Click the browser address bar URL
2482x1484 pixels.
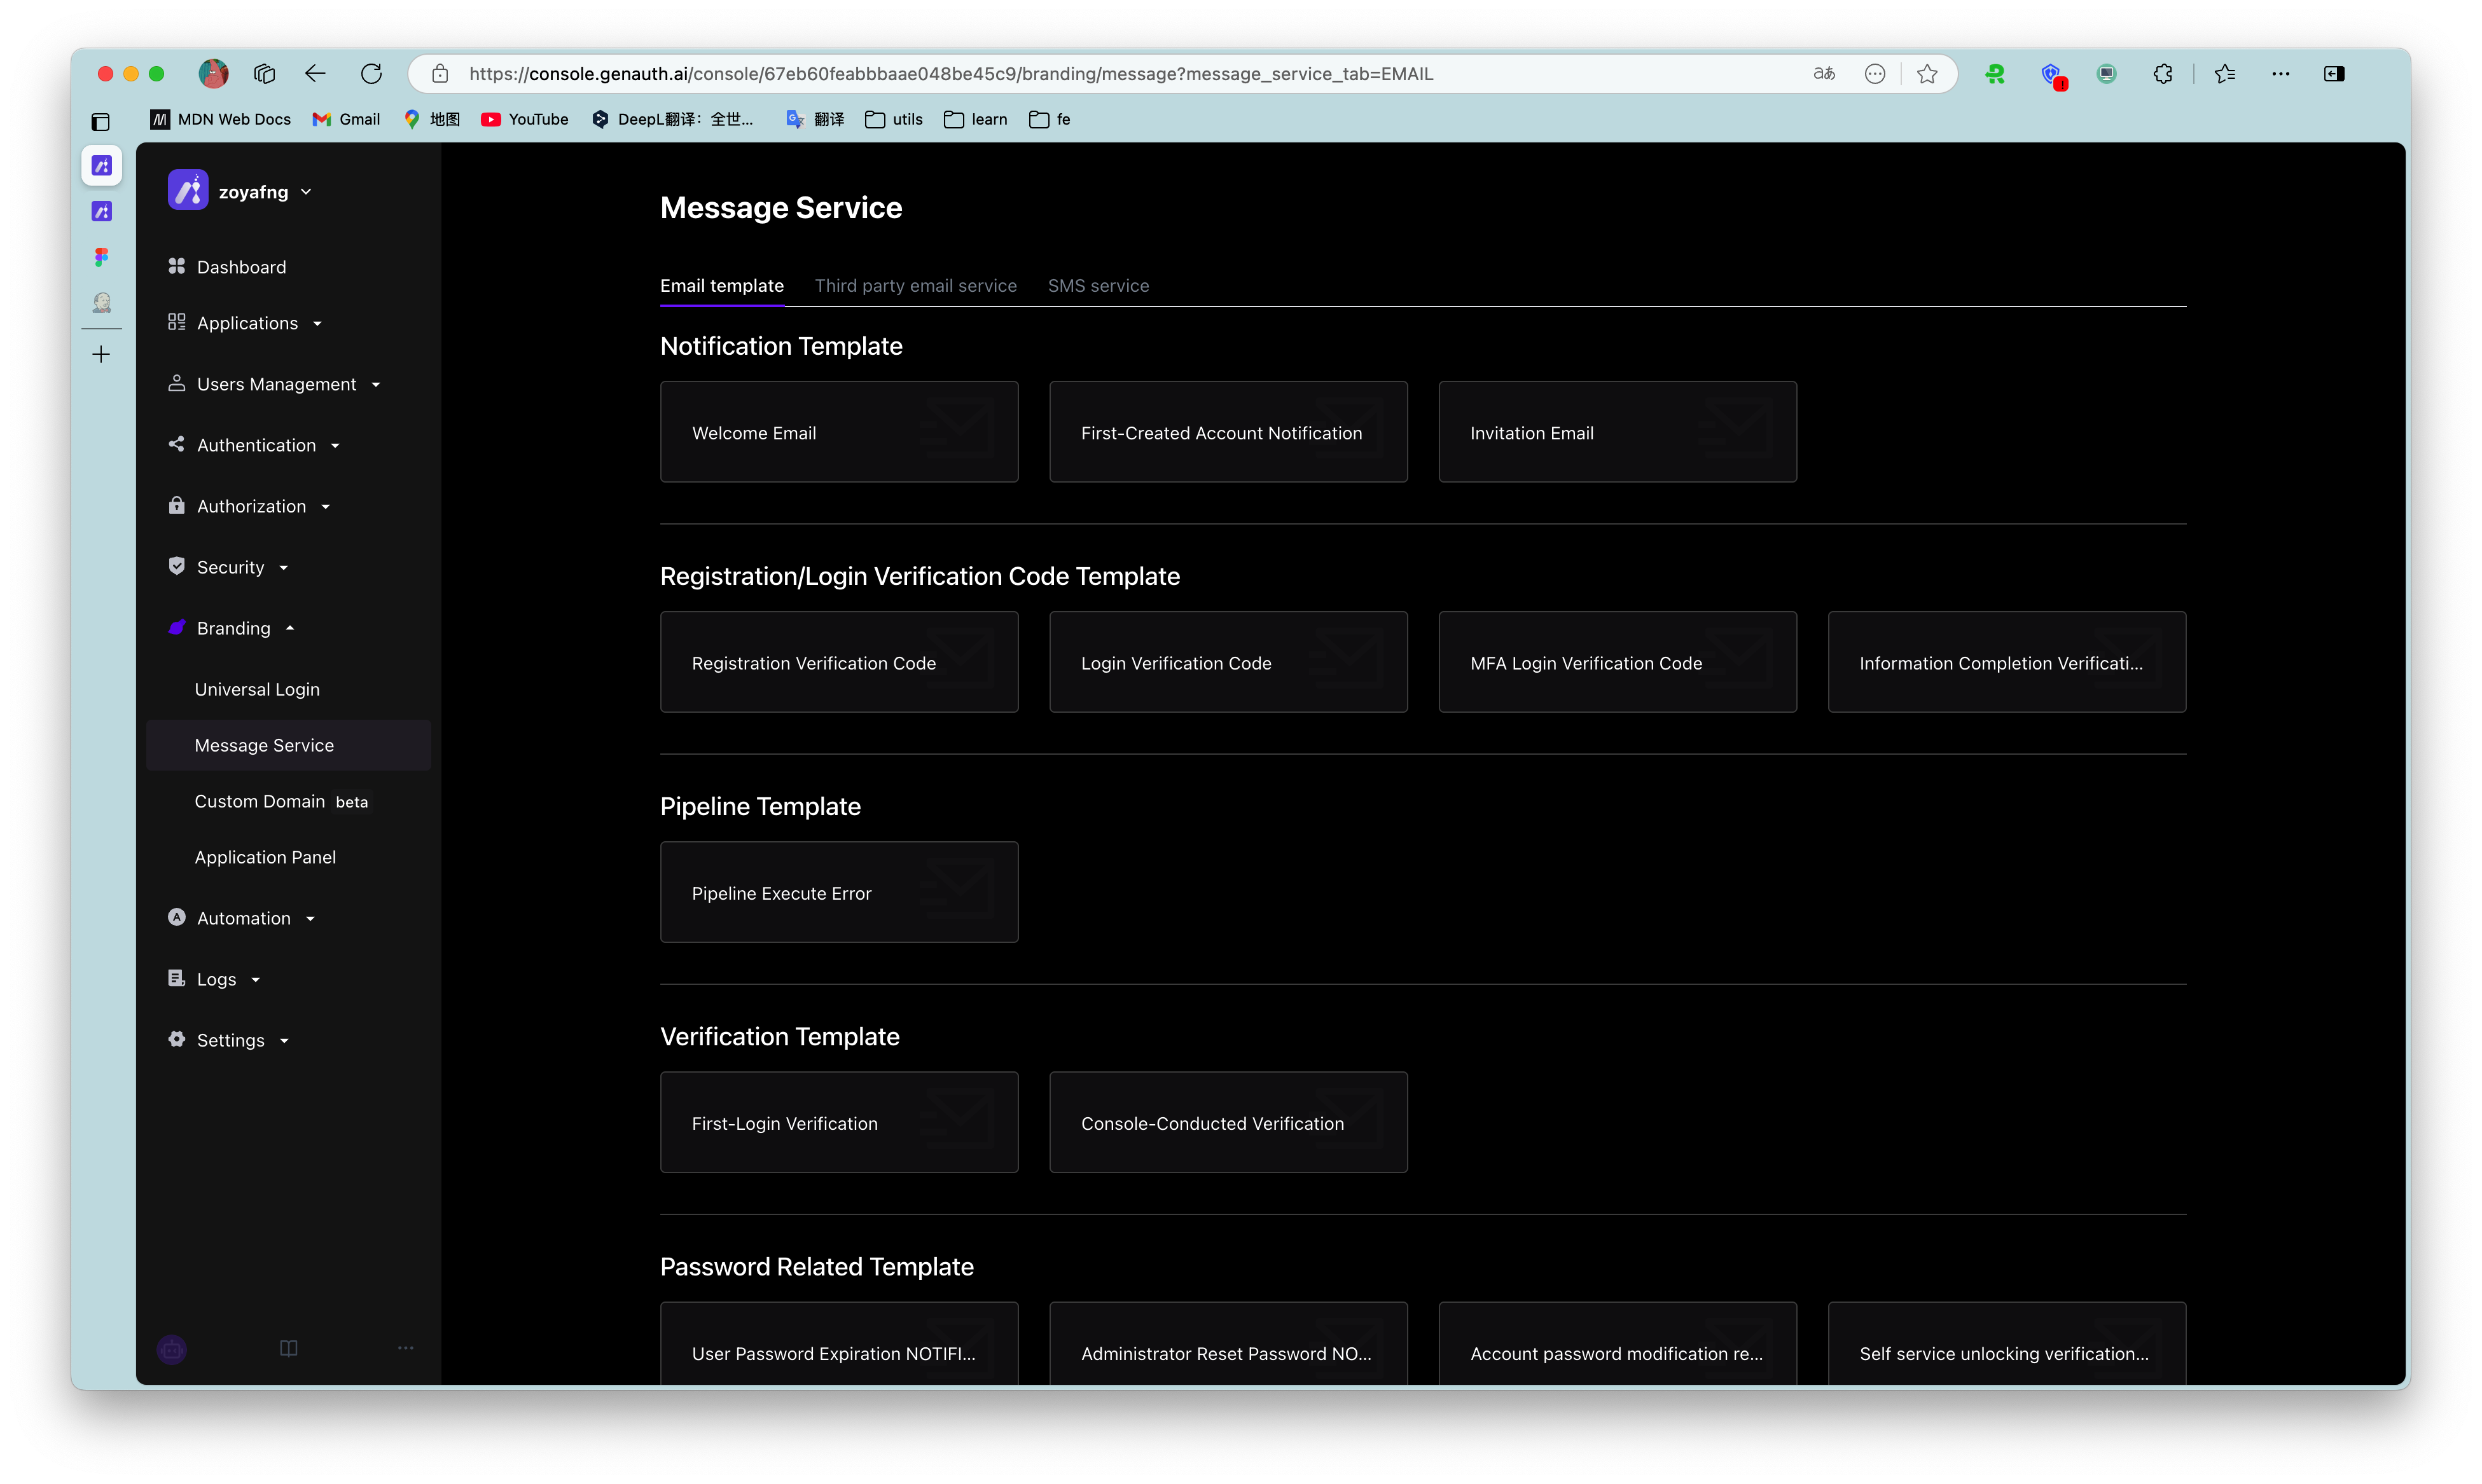pyautogui.click(x=950, y=74)
